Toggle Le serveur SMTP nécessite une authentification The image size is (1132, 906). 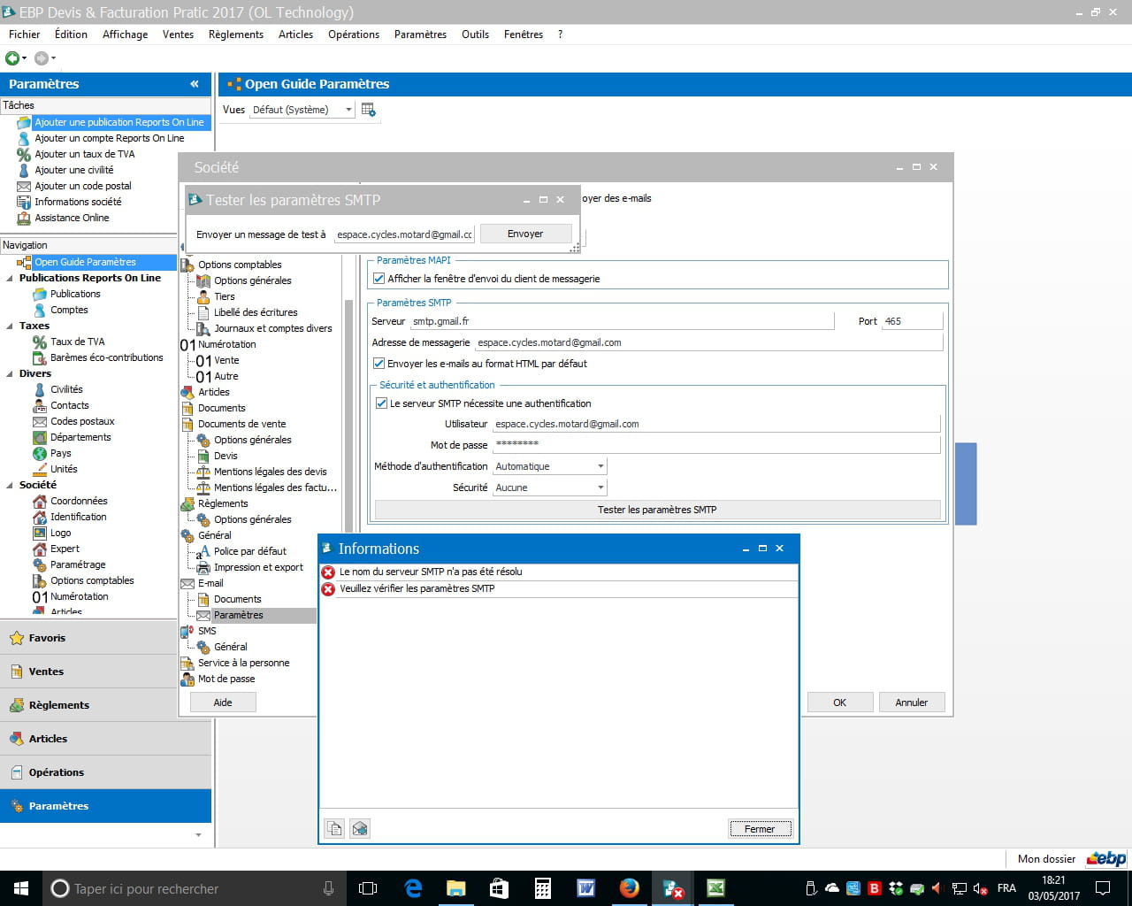point(382,403)
